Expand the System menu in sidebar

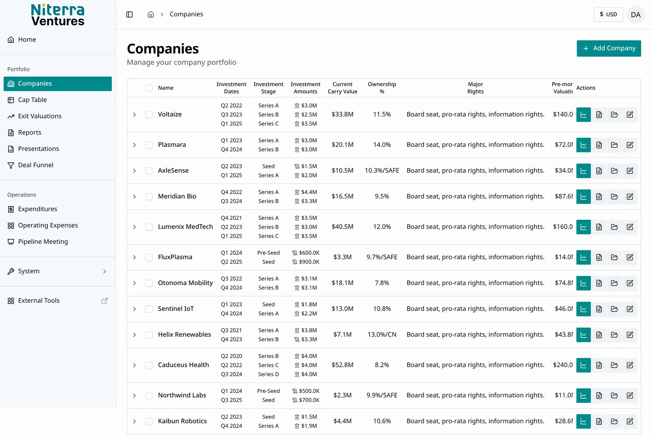[57, 272]
